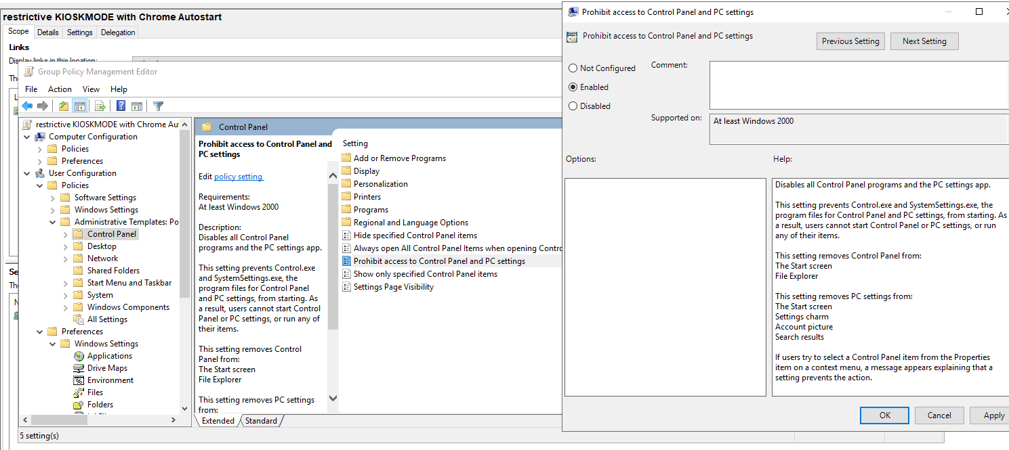Image resolution: width=1009 pixels, height=450 pixels.
Task: Open the 'policy setting' edit link
Action: click(239, 177)
